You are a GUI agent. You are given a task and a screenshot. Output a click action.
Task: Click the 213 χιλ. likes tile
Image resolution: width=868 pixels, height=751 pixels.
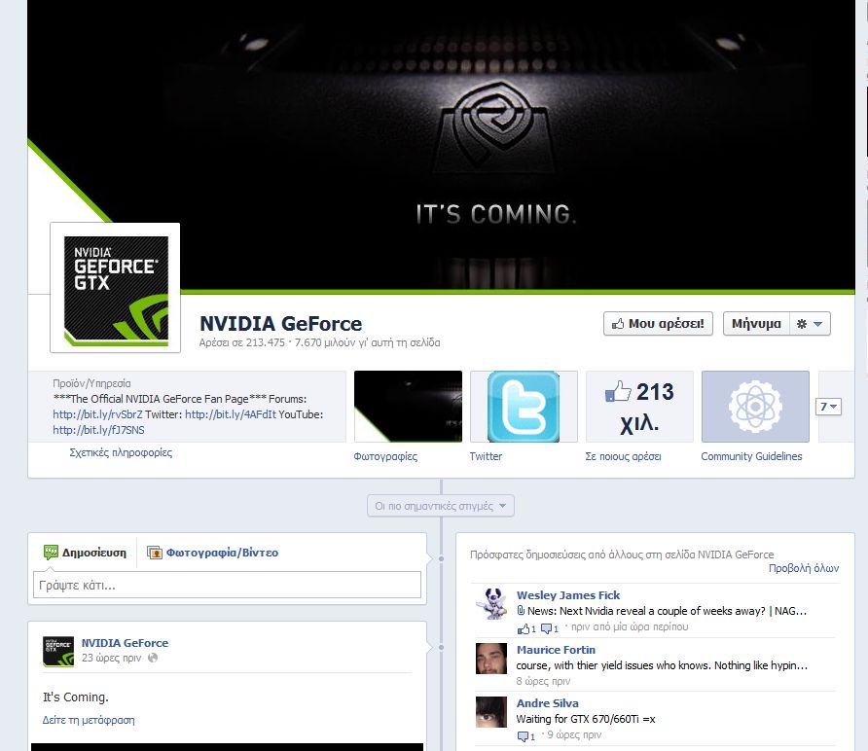pos(639,407)
